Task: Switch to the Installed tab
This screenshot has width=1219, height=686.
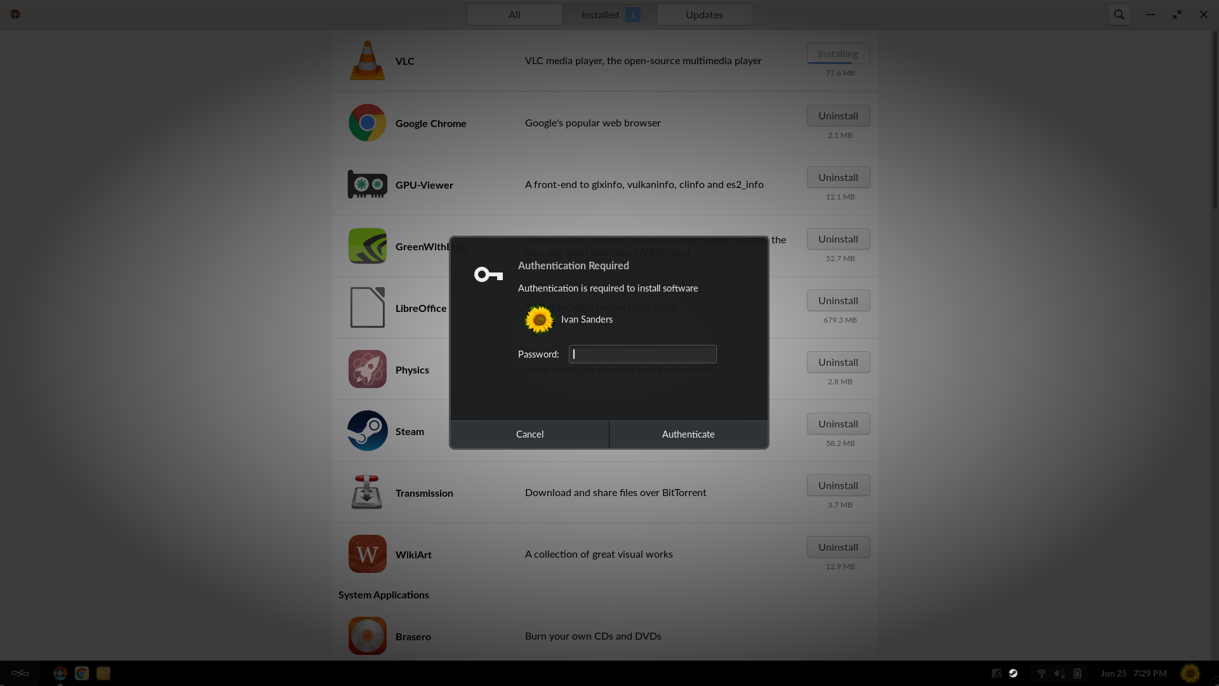Action: [x=609, y=15]
